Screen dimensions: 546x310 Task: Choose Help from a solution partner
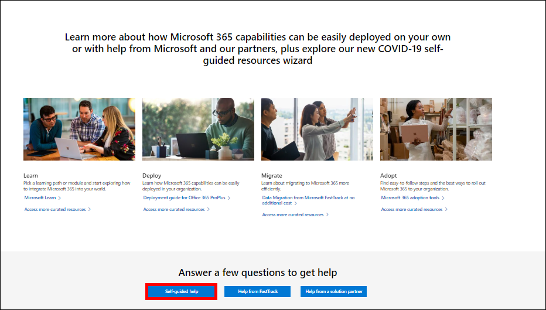point(333,291)
